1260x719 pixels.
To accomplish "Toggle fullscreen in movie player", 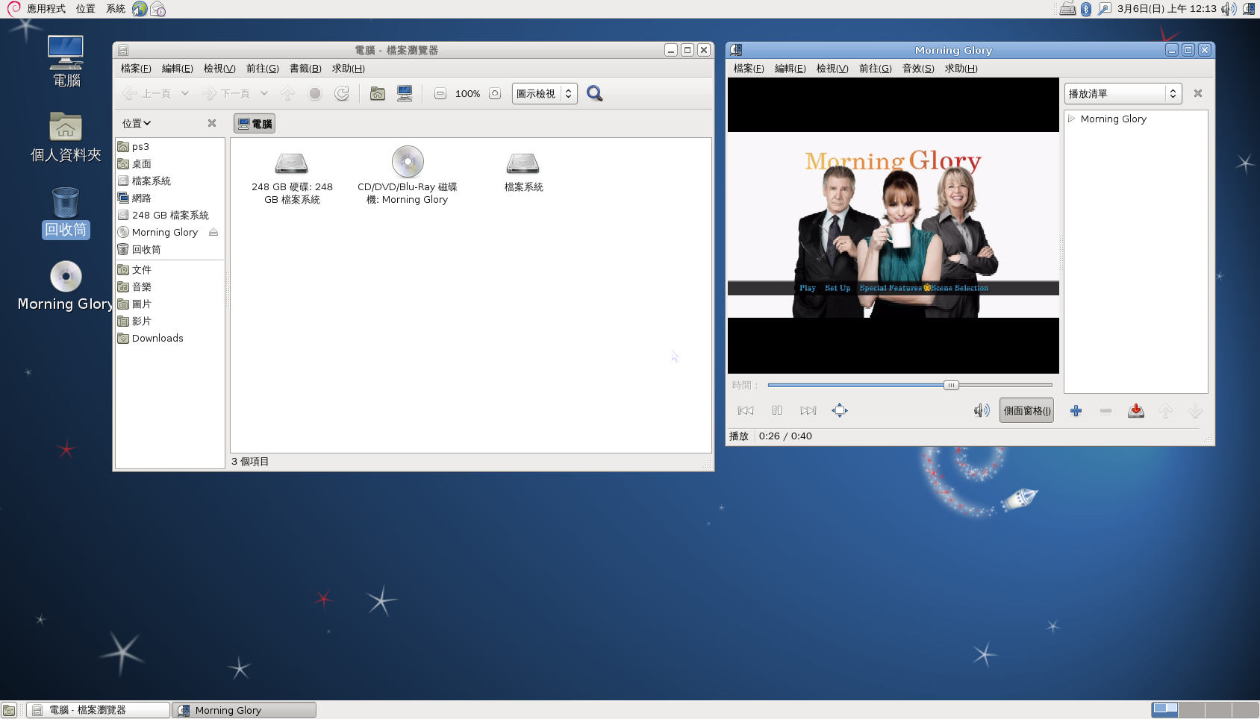I will [840, 410].
